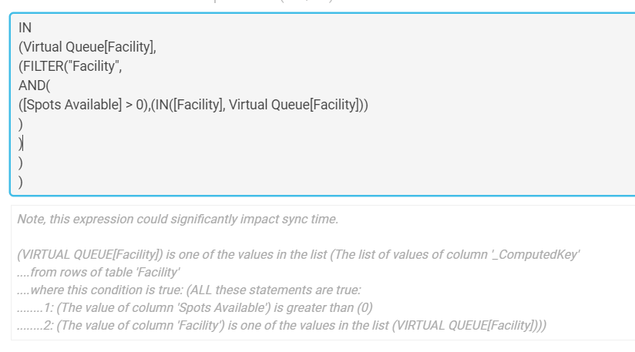The width and height of the screenshot is (635, 352).
Task: Click the first lone closing parenthesis line
Action: tap(21, 124)
